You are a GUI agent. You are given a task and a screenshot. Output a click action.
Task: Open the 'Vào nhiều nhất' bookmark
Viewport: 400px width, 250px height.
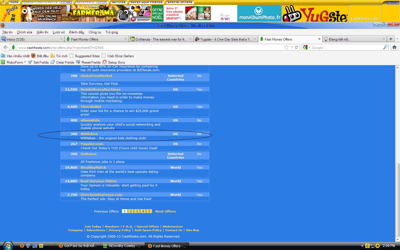15,56
